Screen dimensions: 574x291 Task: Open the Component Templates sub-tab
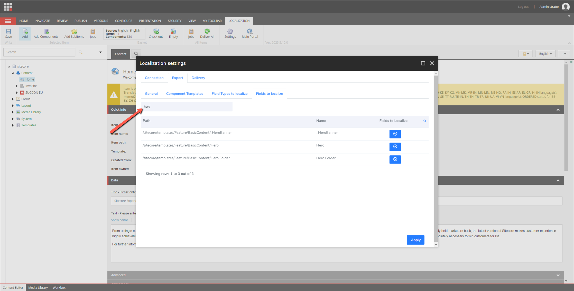point(185,94)
